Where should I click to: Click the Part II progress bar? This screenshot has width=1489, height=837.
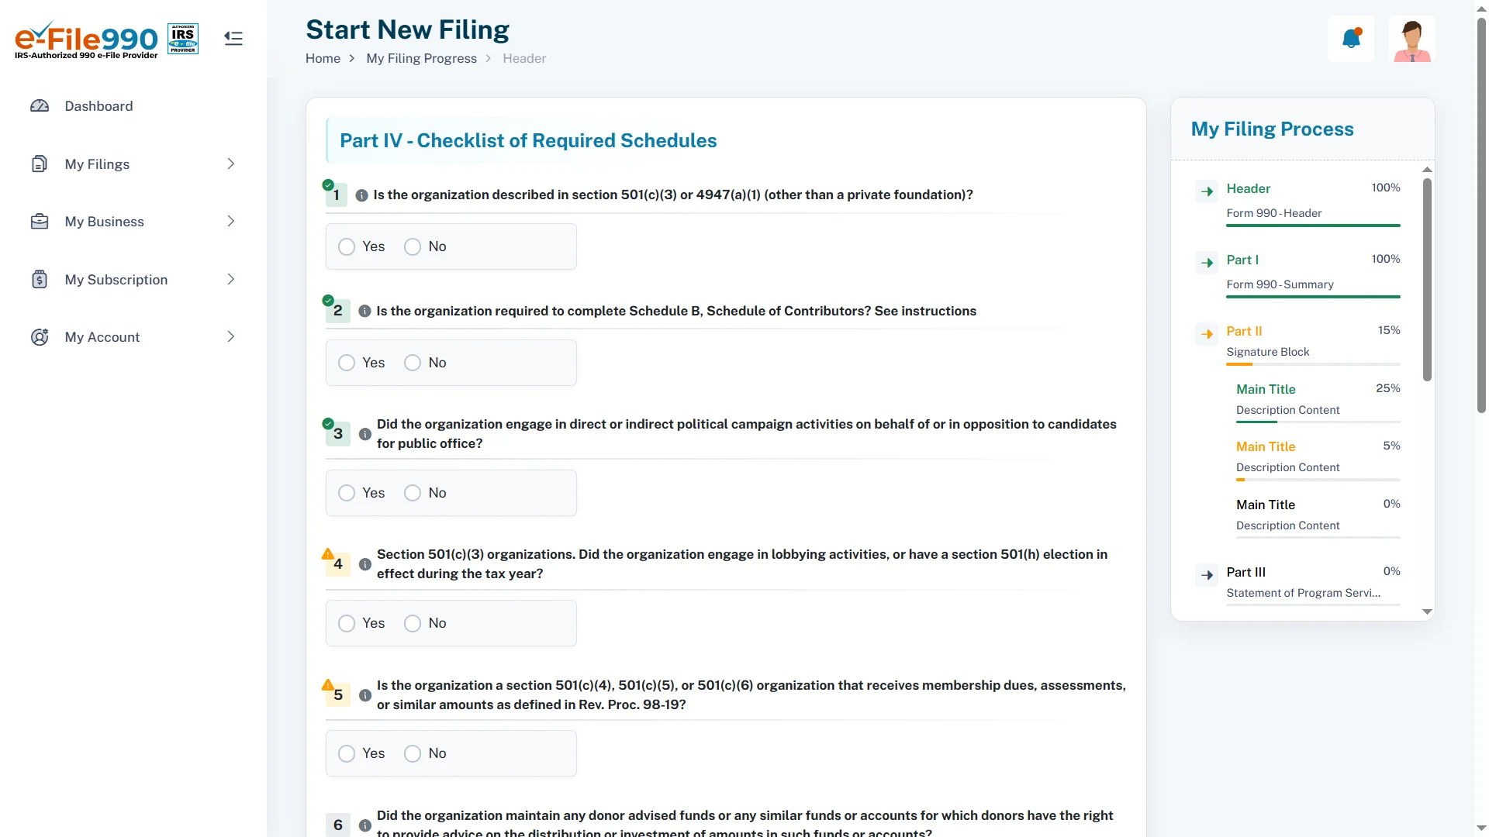[x=1313, y=364]
